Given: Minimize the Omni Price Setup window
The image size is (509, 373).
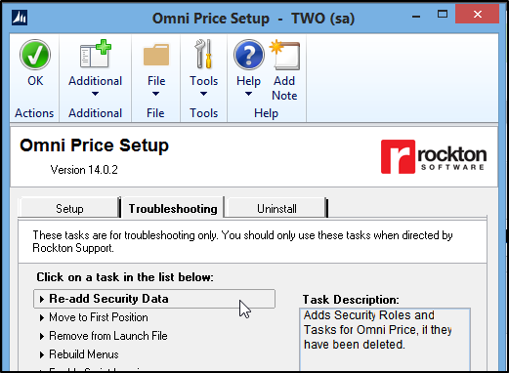Looking at the screenshot, I should (416, 16).
